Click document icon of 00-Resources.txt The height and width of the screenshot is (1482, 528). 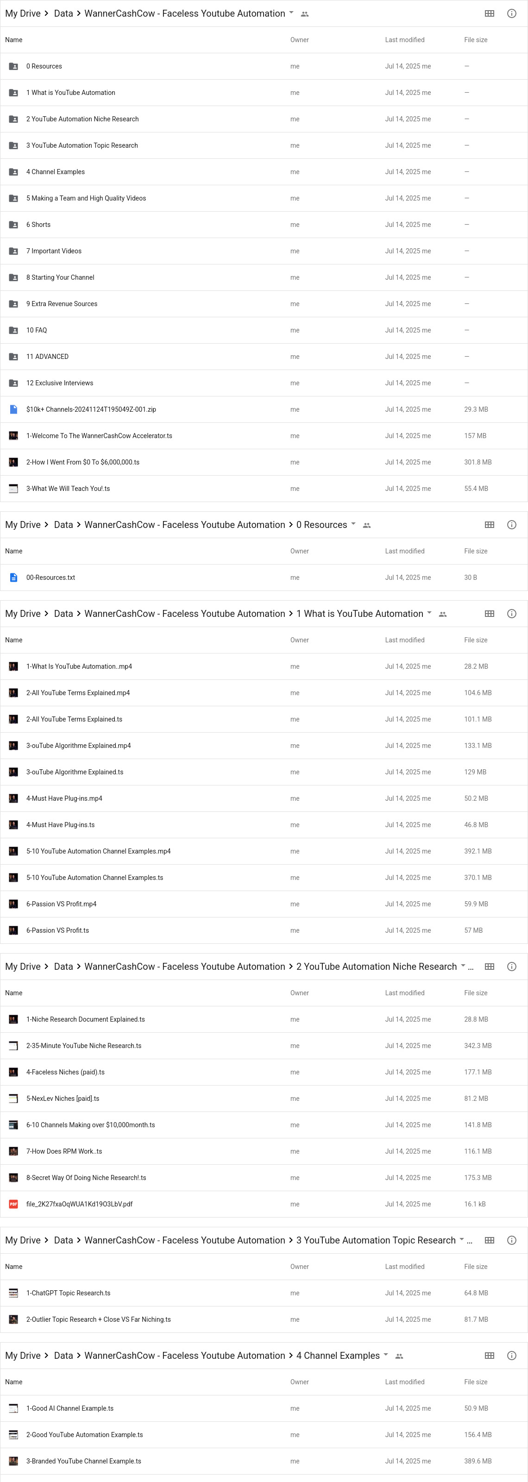13,578
